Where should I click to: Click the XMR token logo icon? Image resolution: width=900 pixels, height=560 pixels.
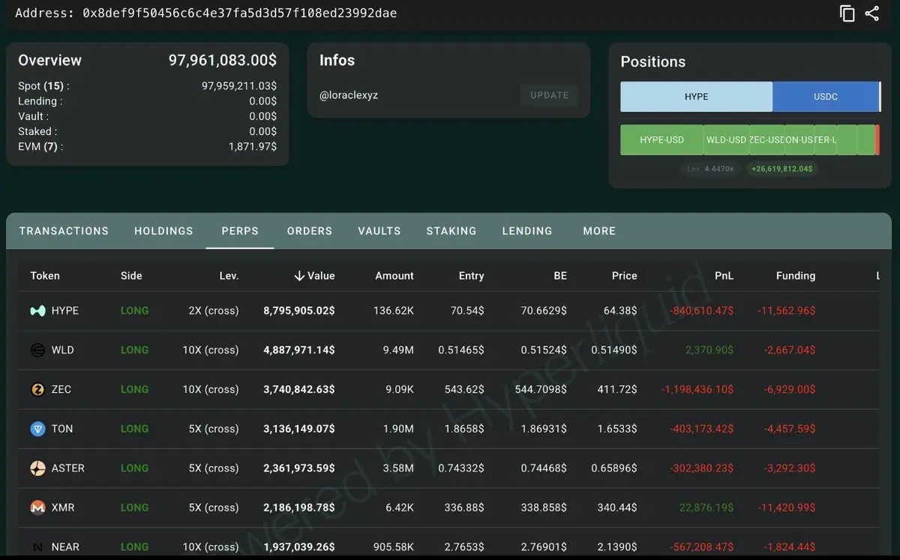pyautogui.click(x=37, y=508)
